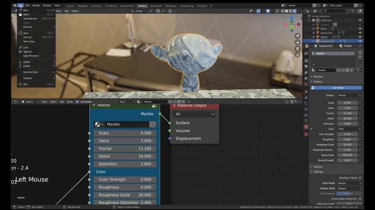Select solid viewport shading mode

pos(287,11)
